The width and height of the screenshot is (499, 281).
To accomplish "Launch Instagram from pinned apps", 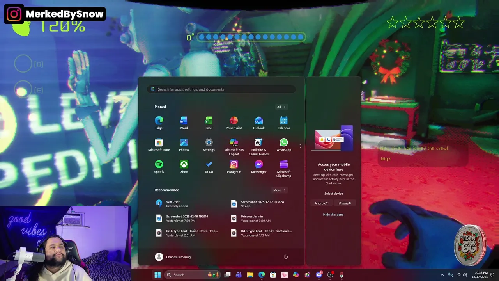I will (234, 166).
